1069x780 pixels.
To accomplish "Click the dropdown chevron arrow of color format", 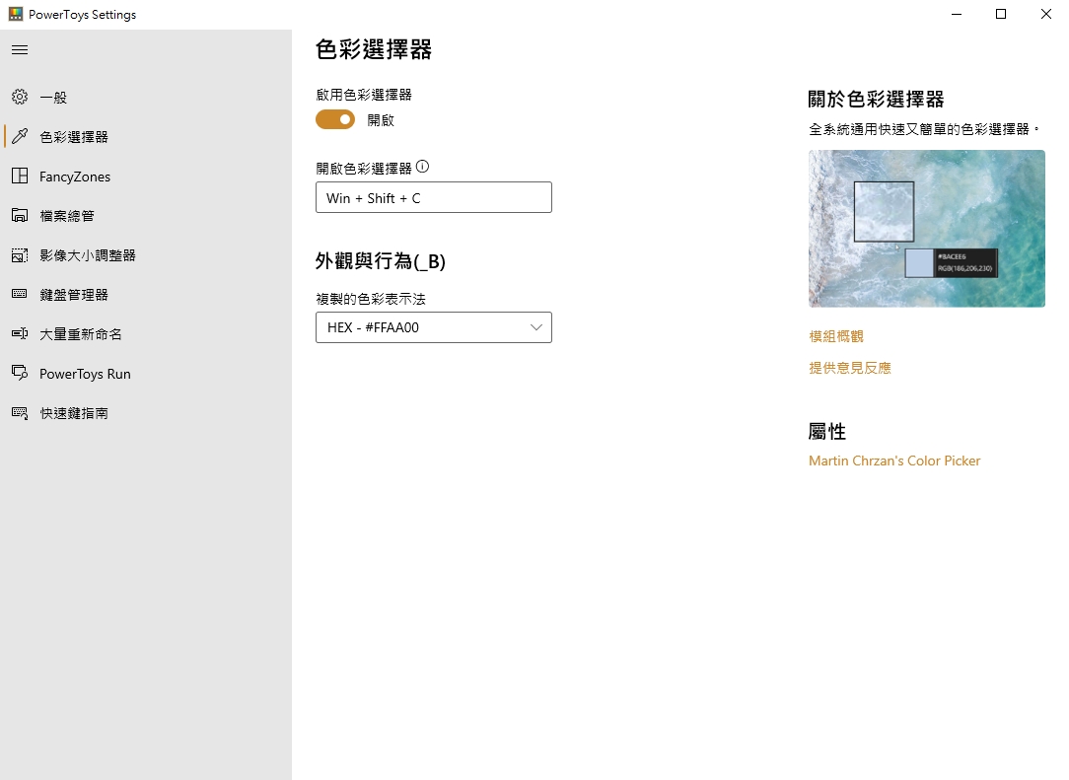I will pyautogui.click(x=536, y=327).
